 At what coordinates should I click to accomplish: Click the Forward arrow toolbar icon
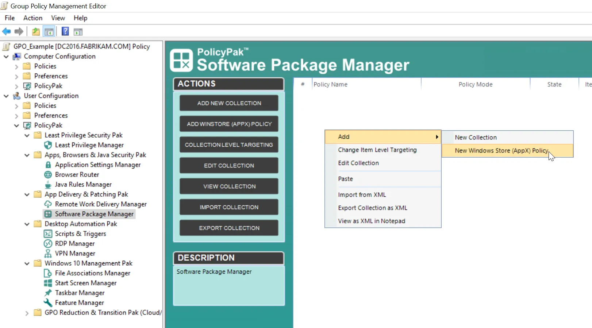pos(19,32)
